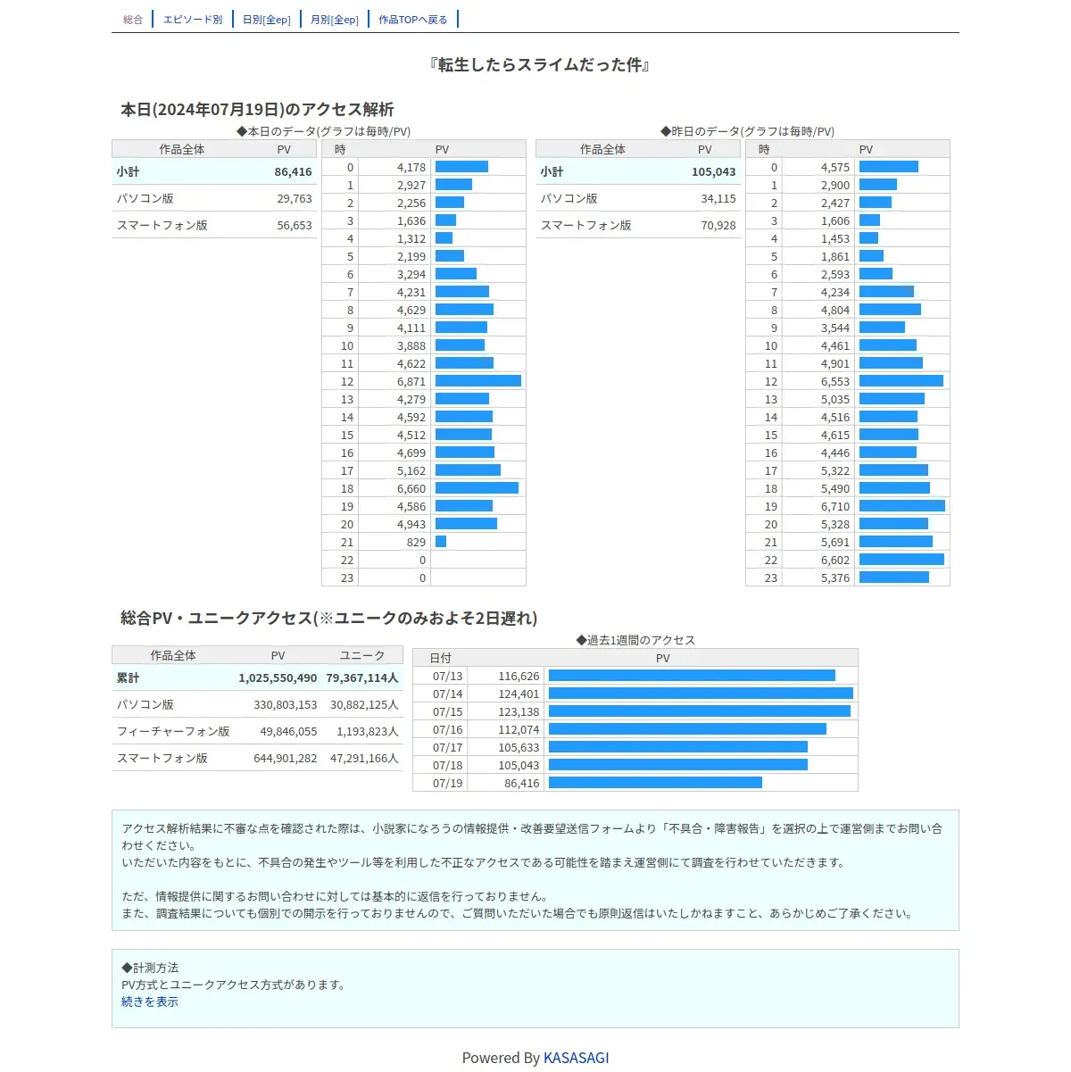1071x1072 pixels.
Task: Click yesterday's hourly value 6,553
Action: click(835, 382)
